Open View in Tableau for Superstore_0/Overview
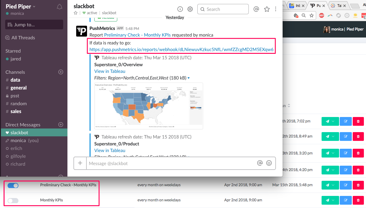Screen dimensions: 366x208 (x=110, y=71)
